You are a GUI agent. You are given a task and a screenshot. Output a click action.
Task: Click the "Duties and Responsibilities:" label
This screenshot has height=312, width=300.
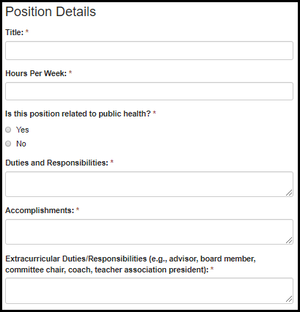point(56,163)
